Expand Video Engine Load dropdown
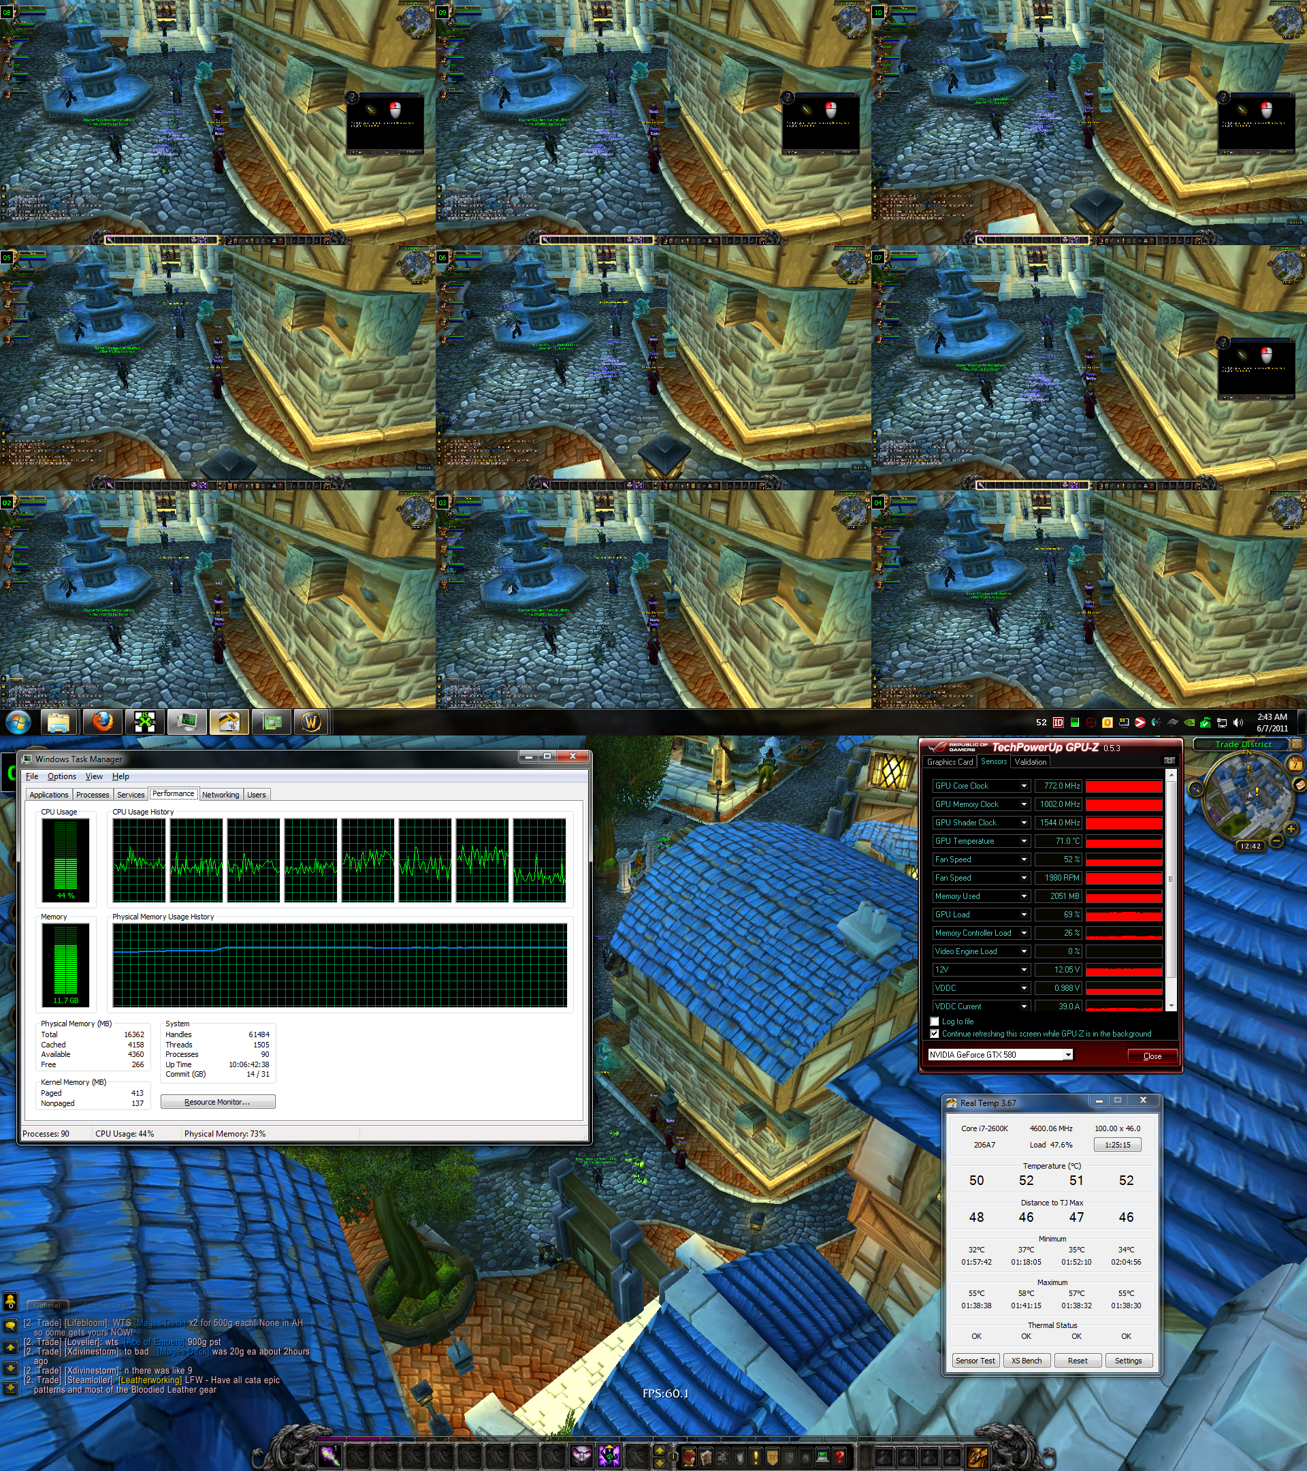The image size is (1307, 1471). (1024, 951)
